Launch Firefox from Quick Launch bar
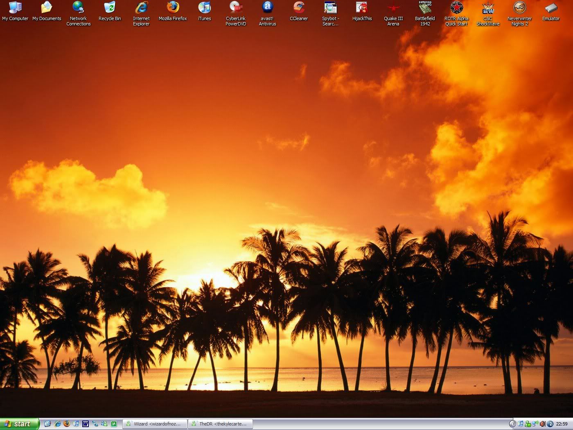Viewport: 573px width, 430px height. [x=67, y=424]
